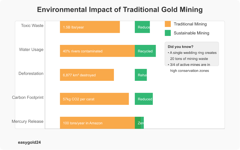
Task: Select the Water Usage axis label
Action: [x=31, y=50]
